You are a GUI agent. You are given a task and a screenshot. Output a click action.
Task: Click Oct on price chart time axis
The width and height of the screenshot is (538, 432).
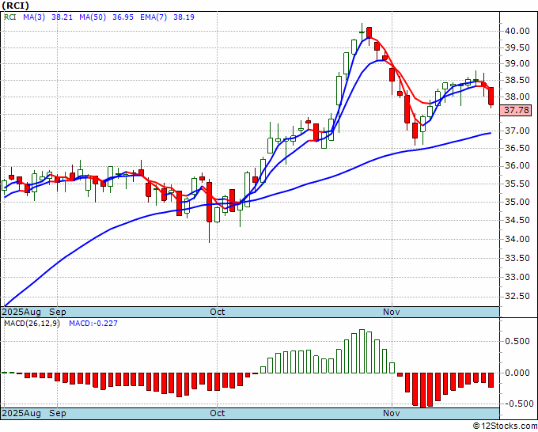(x=218, y=312)
